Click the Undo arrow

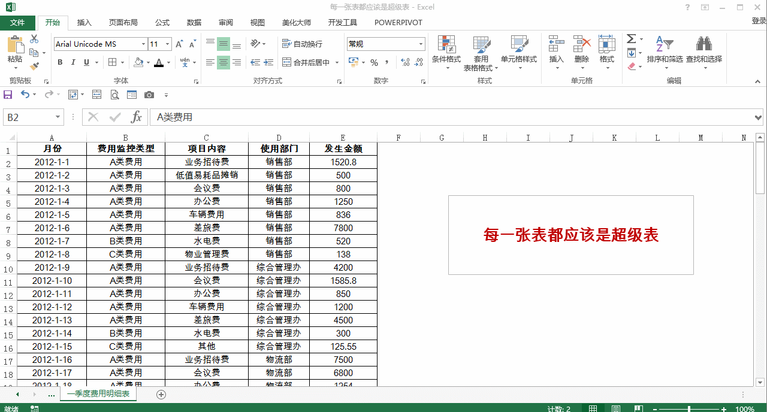25,95
